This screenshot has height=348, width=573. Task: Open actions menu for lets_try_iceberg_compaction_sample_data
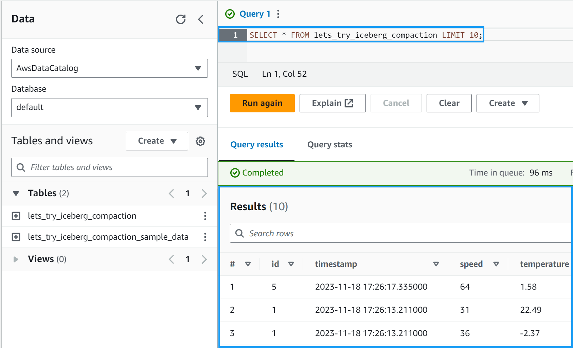[205, 237]
